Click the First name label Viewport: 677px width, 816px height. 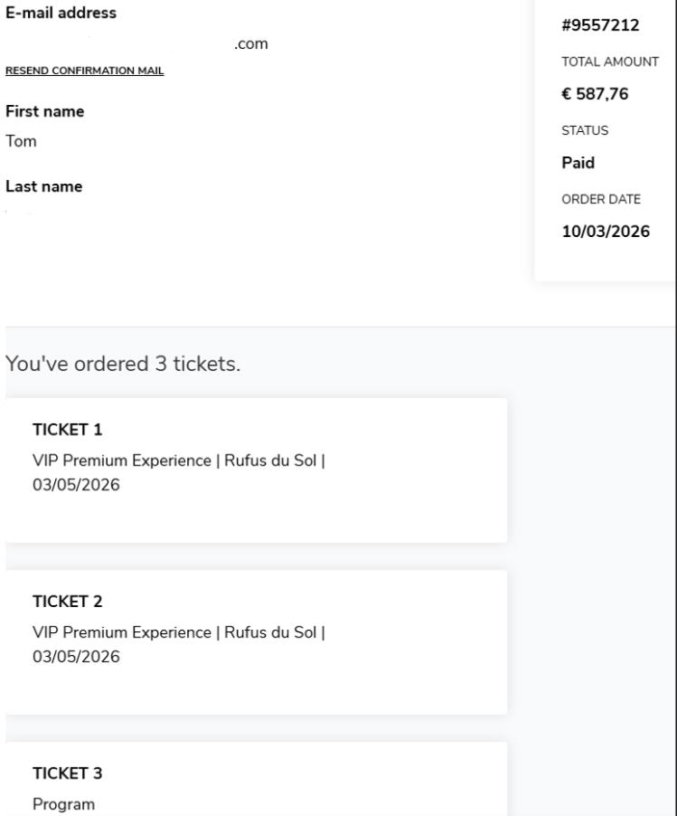45,111
